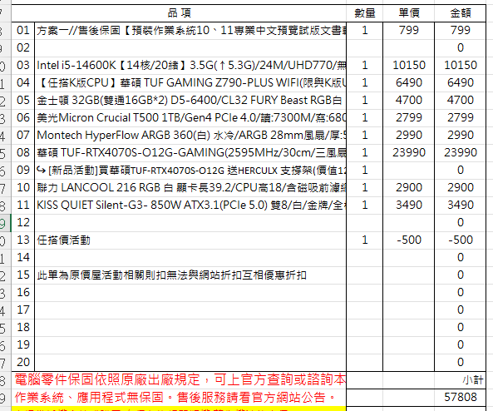Click unit price 23990 for the RTX4070S
The height and width of the screenshot is (411, 493).
(x=409, y=153)
